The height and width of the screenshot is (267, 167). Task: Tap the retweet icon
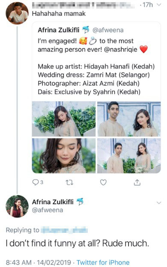pos(69,182)
